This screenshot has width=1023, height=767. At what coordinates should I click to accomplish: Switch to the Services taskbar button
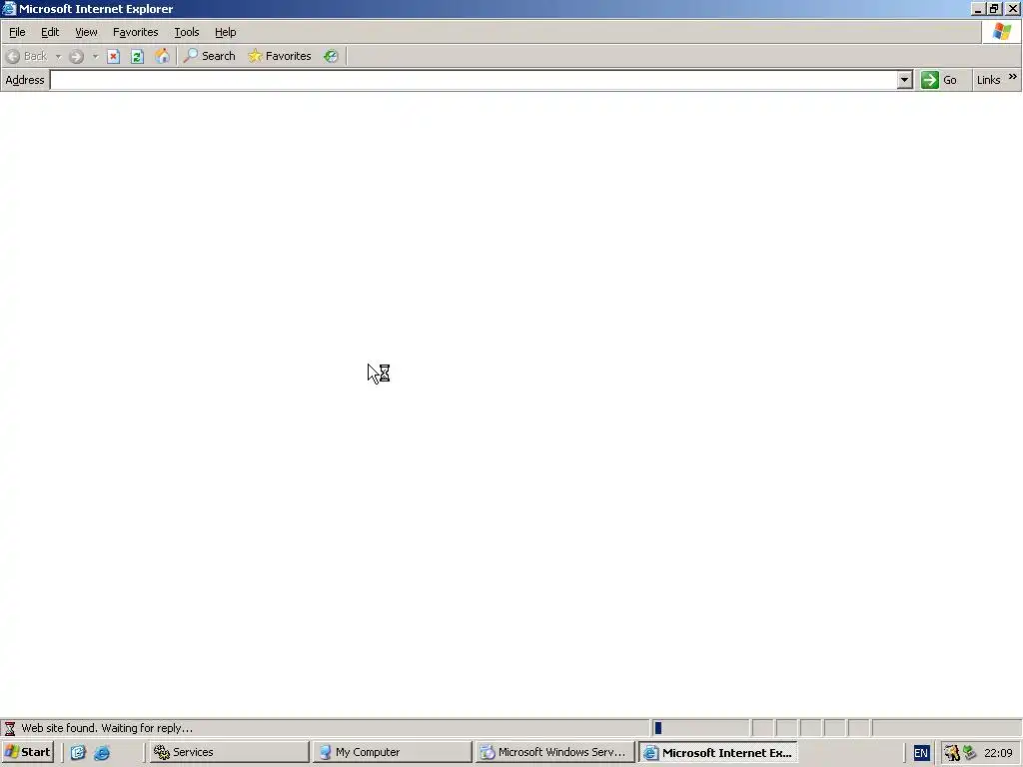point(229,752)
